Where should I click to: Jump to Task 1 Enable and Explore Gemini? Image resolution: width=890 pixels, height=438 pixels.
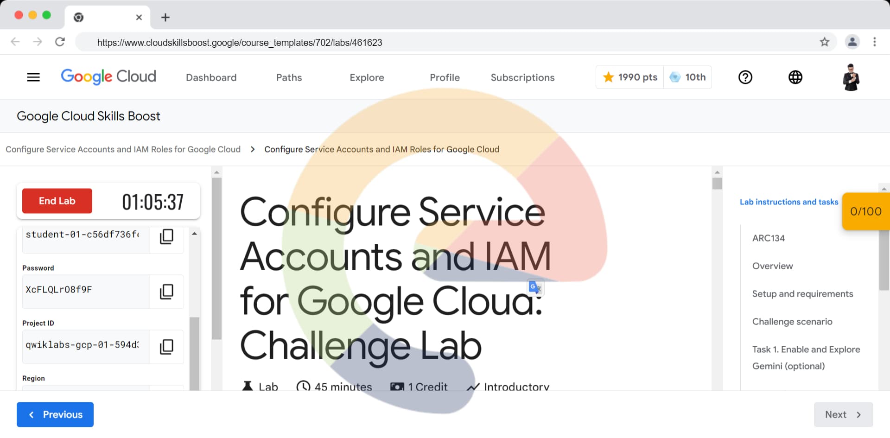(x=806, y=358)
